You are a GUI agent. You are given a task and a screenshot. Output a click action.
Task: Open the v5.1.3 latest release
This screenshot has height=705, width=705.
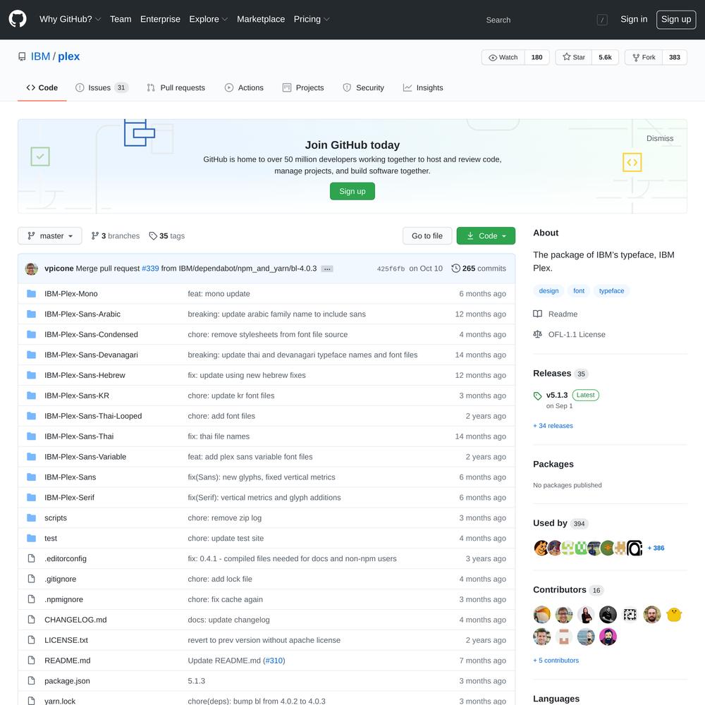coord(557,396)
